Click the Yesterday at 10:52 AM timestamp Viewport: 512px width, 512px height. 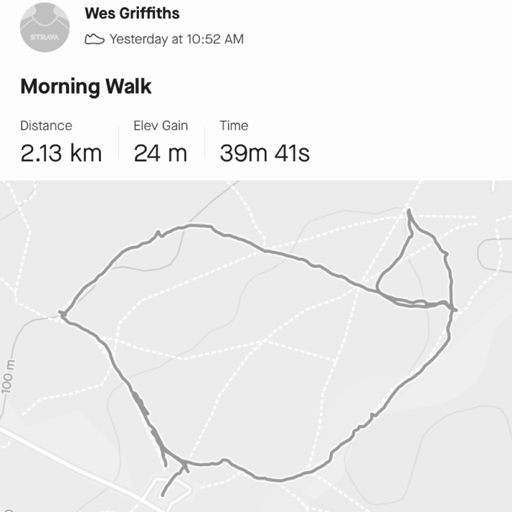pos(176,39)
